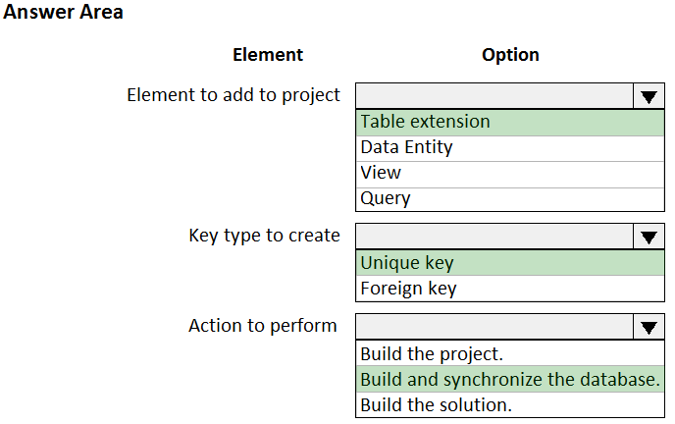Click the Action to perform label
675x424 pixels.
262,326
